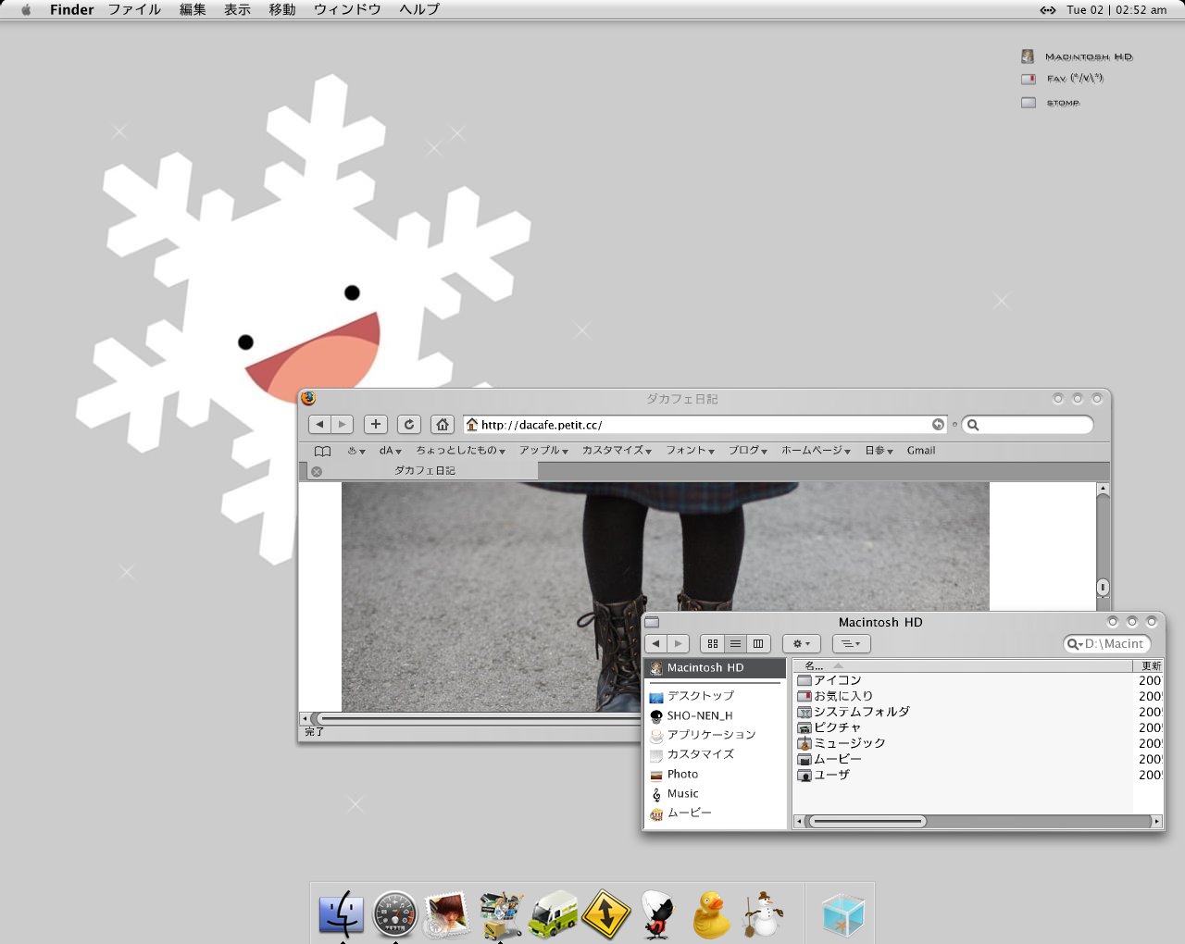Open the gear action menu
The width and height of the screenshot is (1185, 944).
(802, 643)
